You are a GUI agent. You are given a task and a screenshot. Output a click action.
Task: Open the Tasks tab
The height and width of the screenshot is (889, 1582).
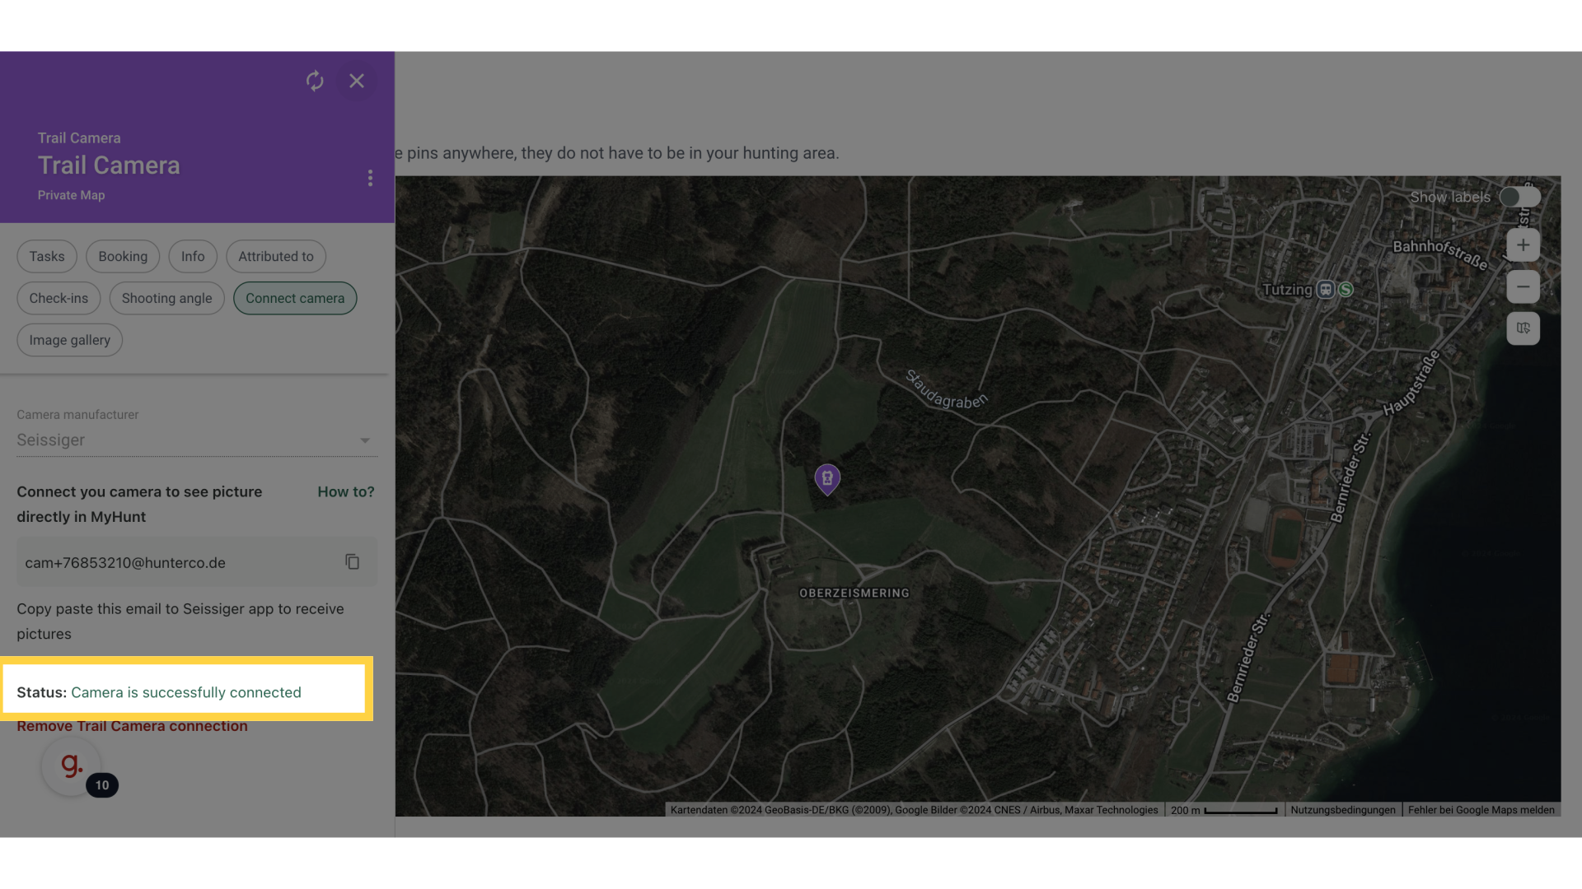47,257
